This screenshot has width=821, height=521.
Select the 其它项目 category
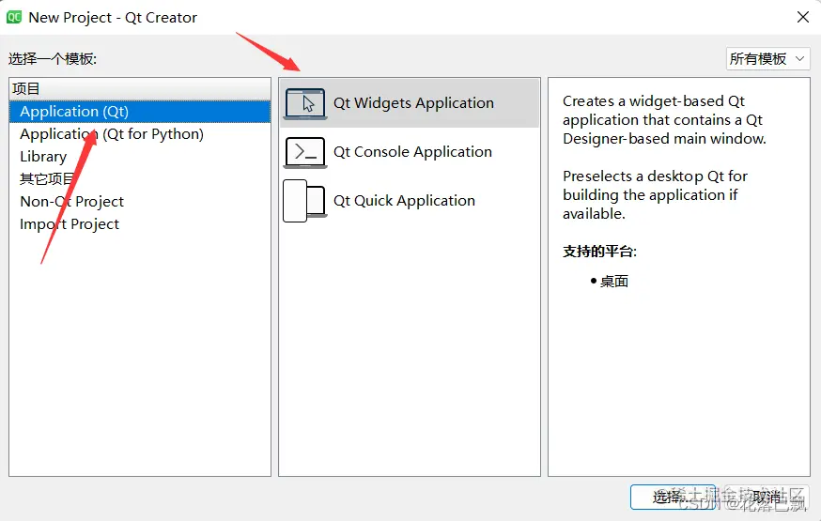click(140, 179)
